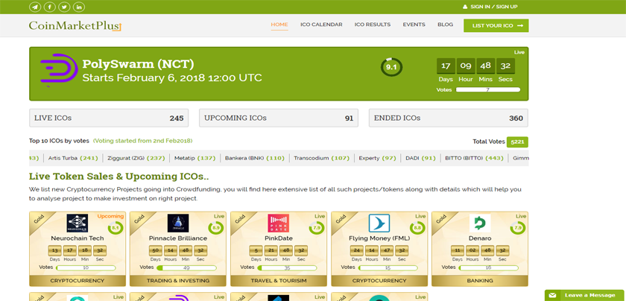
Task: Click the Flying Money rating circle
Action: (x=417, y=228)
